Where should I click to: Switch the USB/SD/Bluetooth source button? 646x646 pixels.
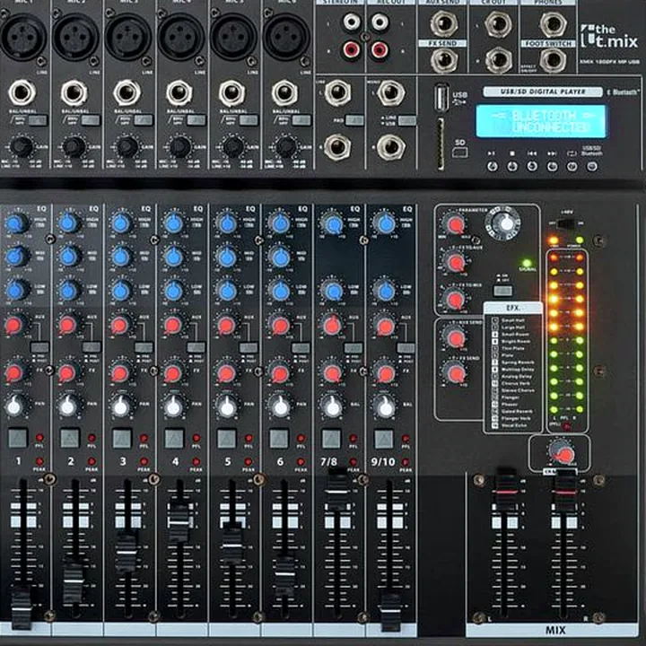(592, 167)
